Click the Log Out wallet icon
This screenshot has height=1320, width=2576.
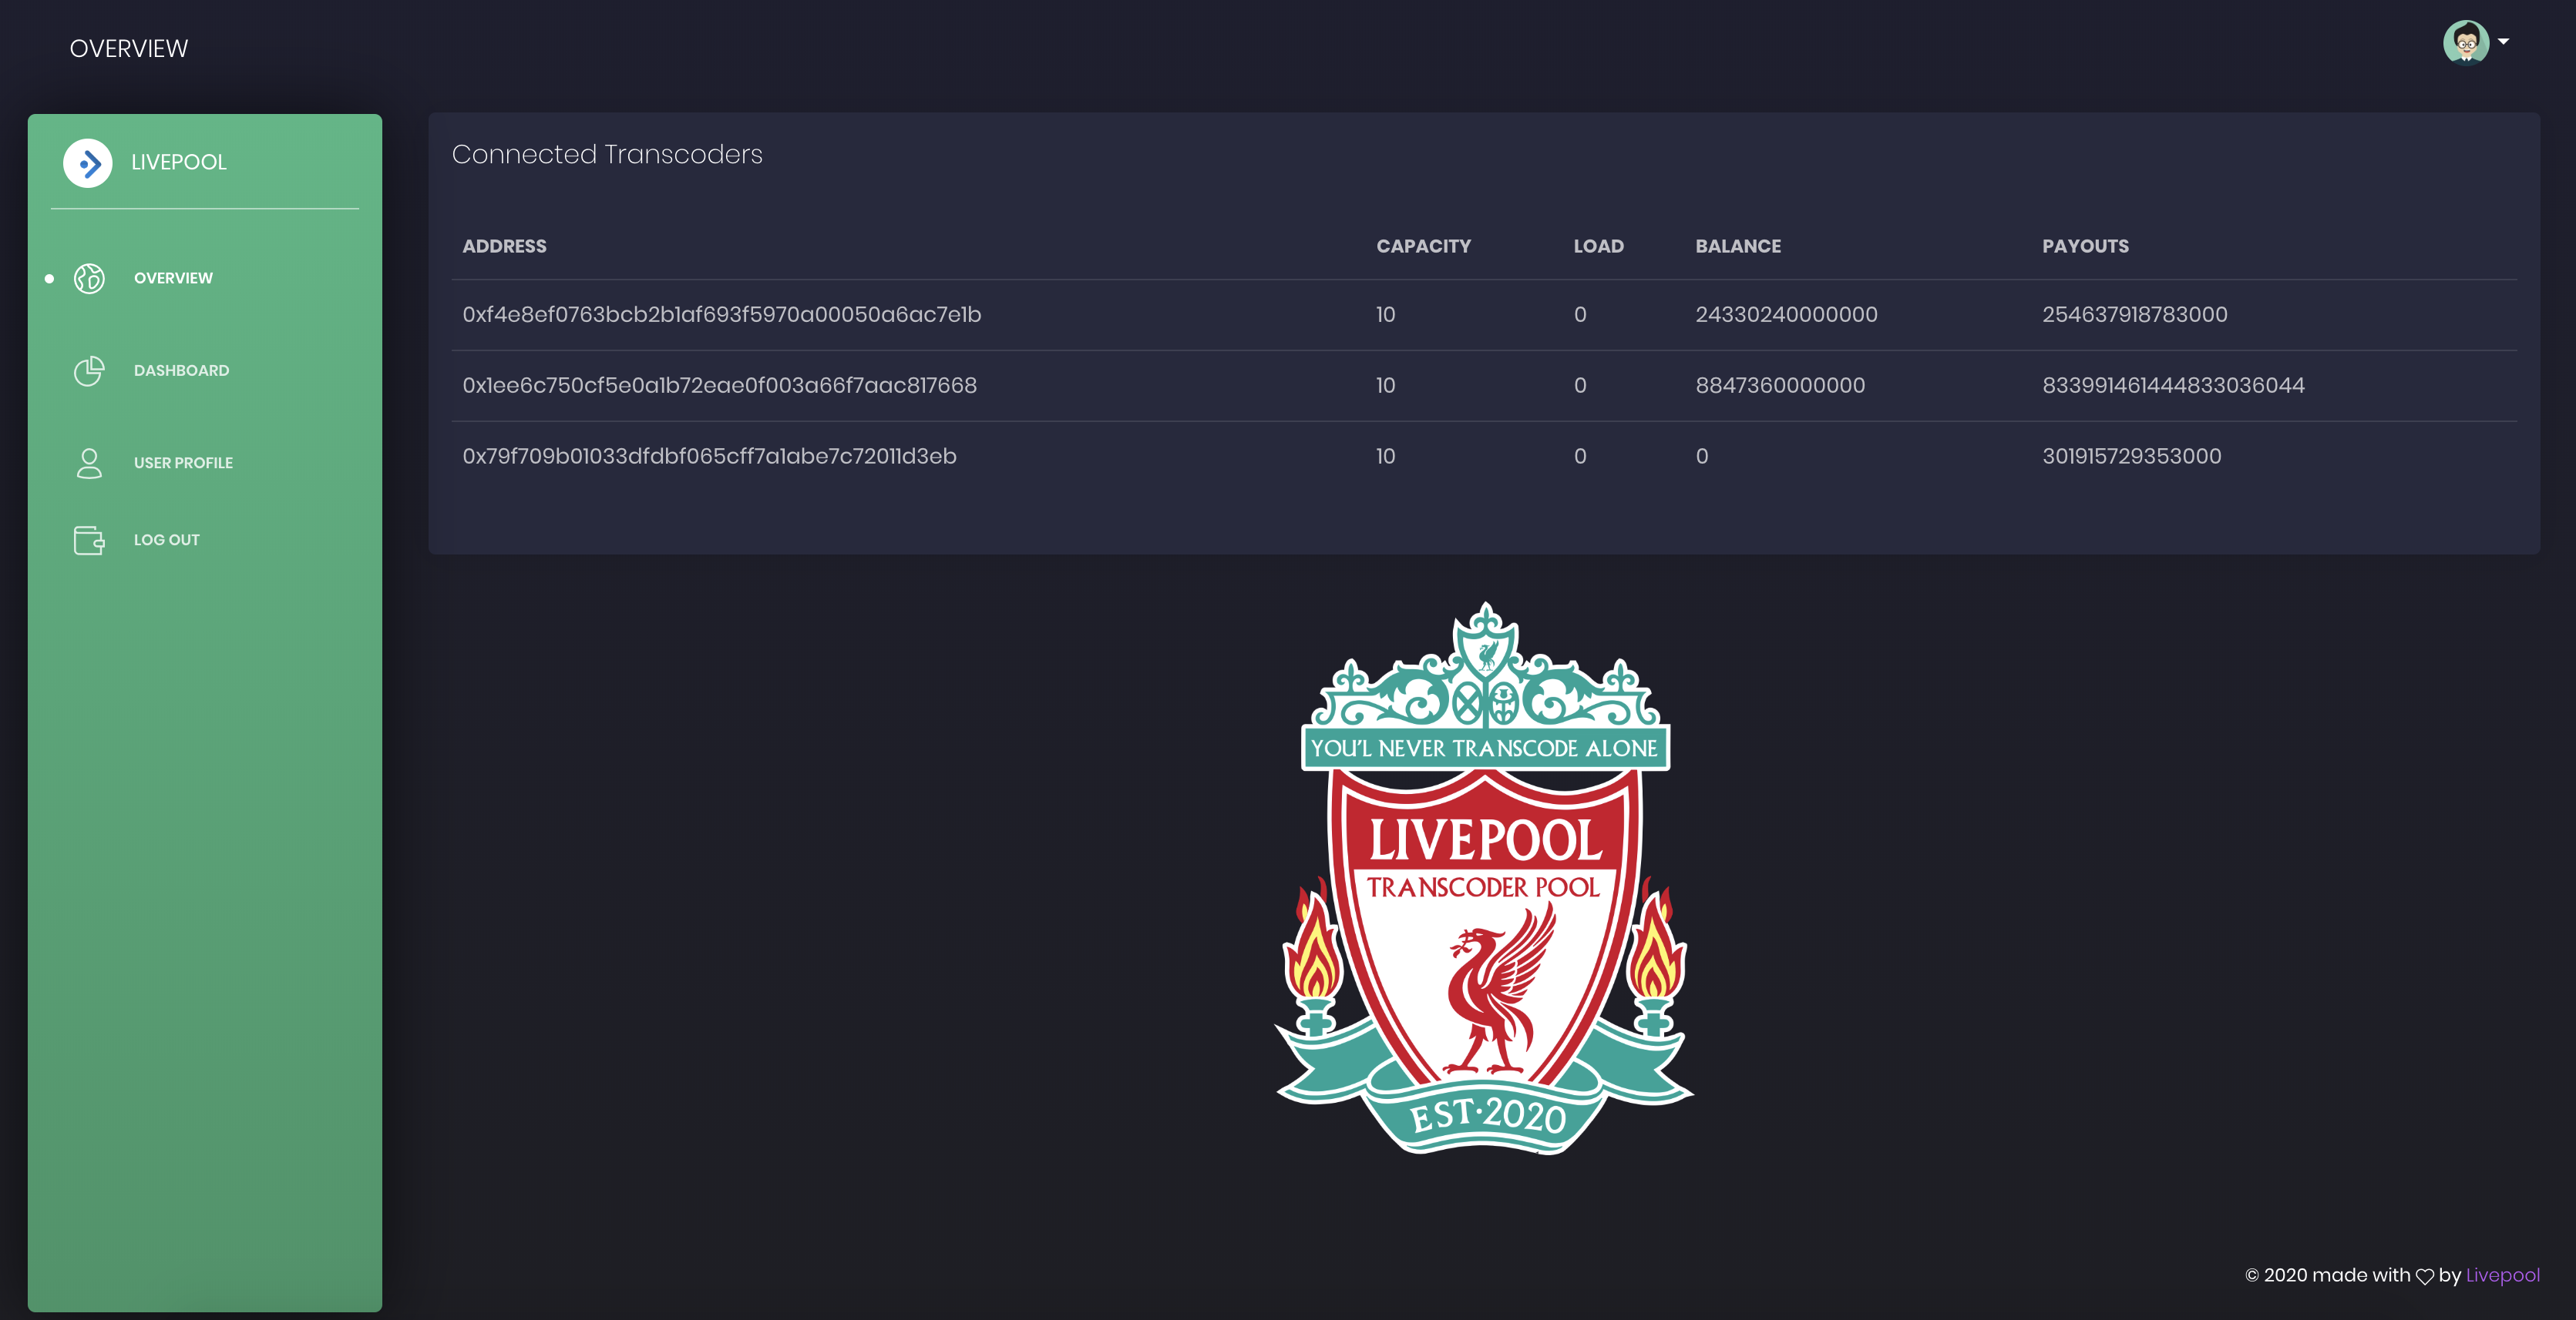tap(89, 540)
